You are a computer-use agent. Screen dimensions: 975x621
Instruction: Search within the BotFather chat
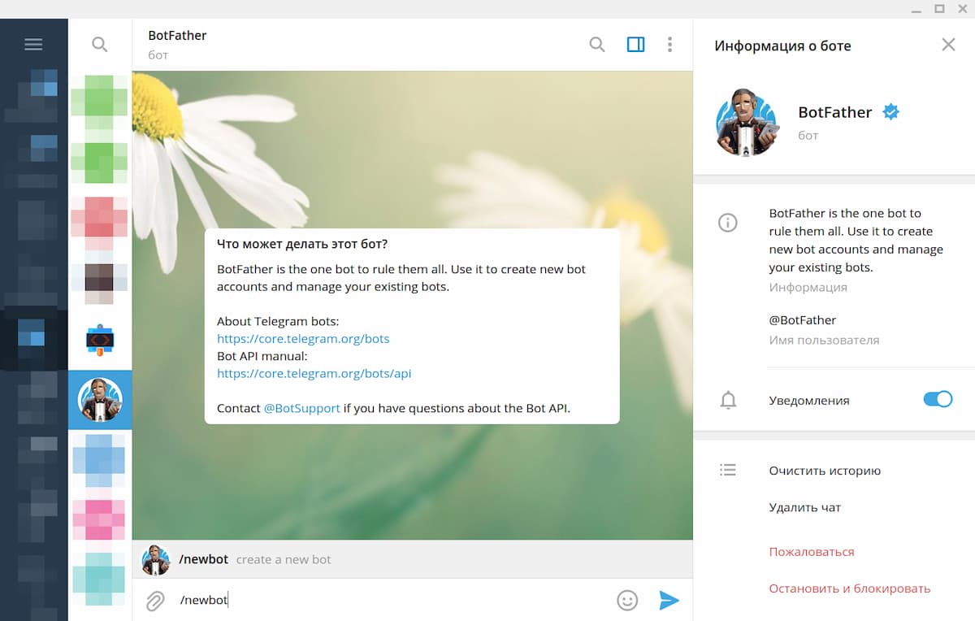(597, 45)
